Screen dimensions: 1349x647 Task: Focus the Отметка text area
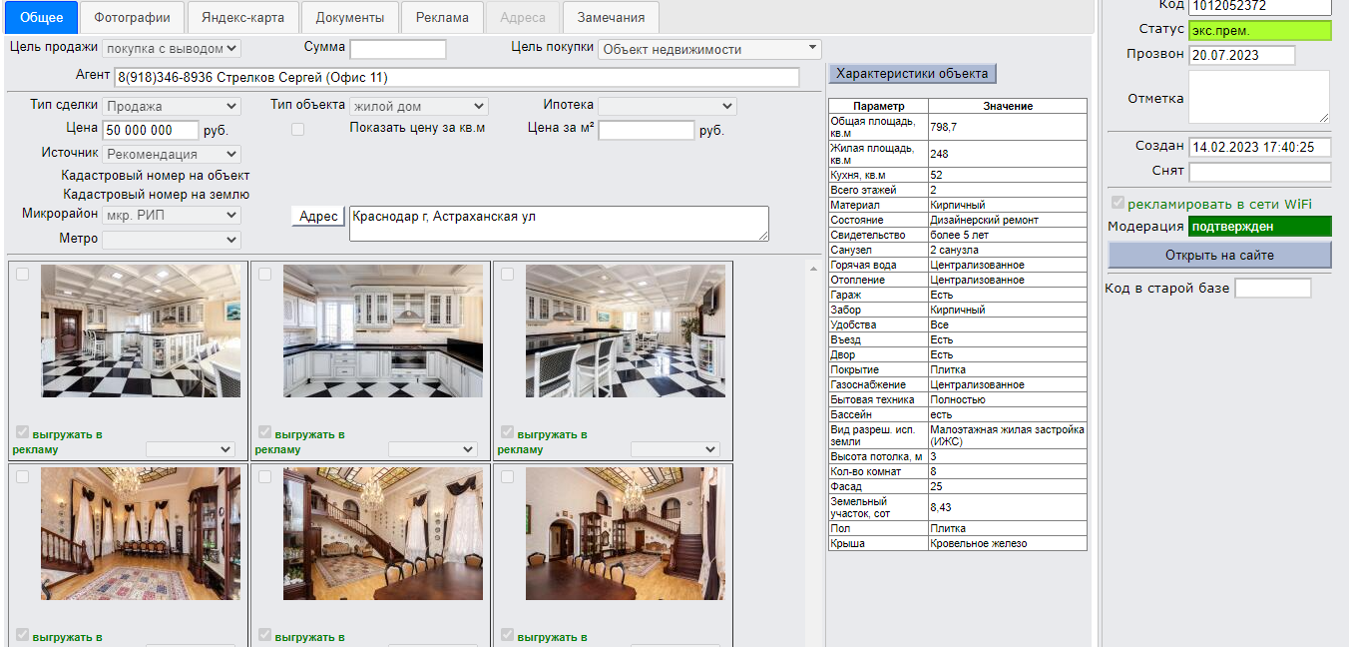[1259, 97]
